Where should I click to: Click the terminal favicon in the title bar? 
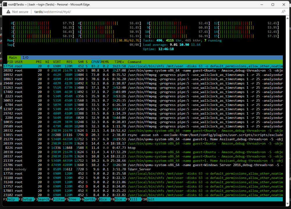tap(5, 4)
